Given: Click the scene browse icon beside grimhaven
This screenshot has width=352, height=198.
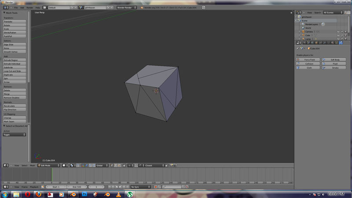Looking at the screenshot, I should tap(81, 7).
